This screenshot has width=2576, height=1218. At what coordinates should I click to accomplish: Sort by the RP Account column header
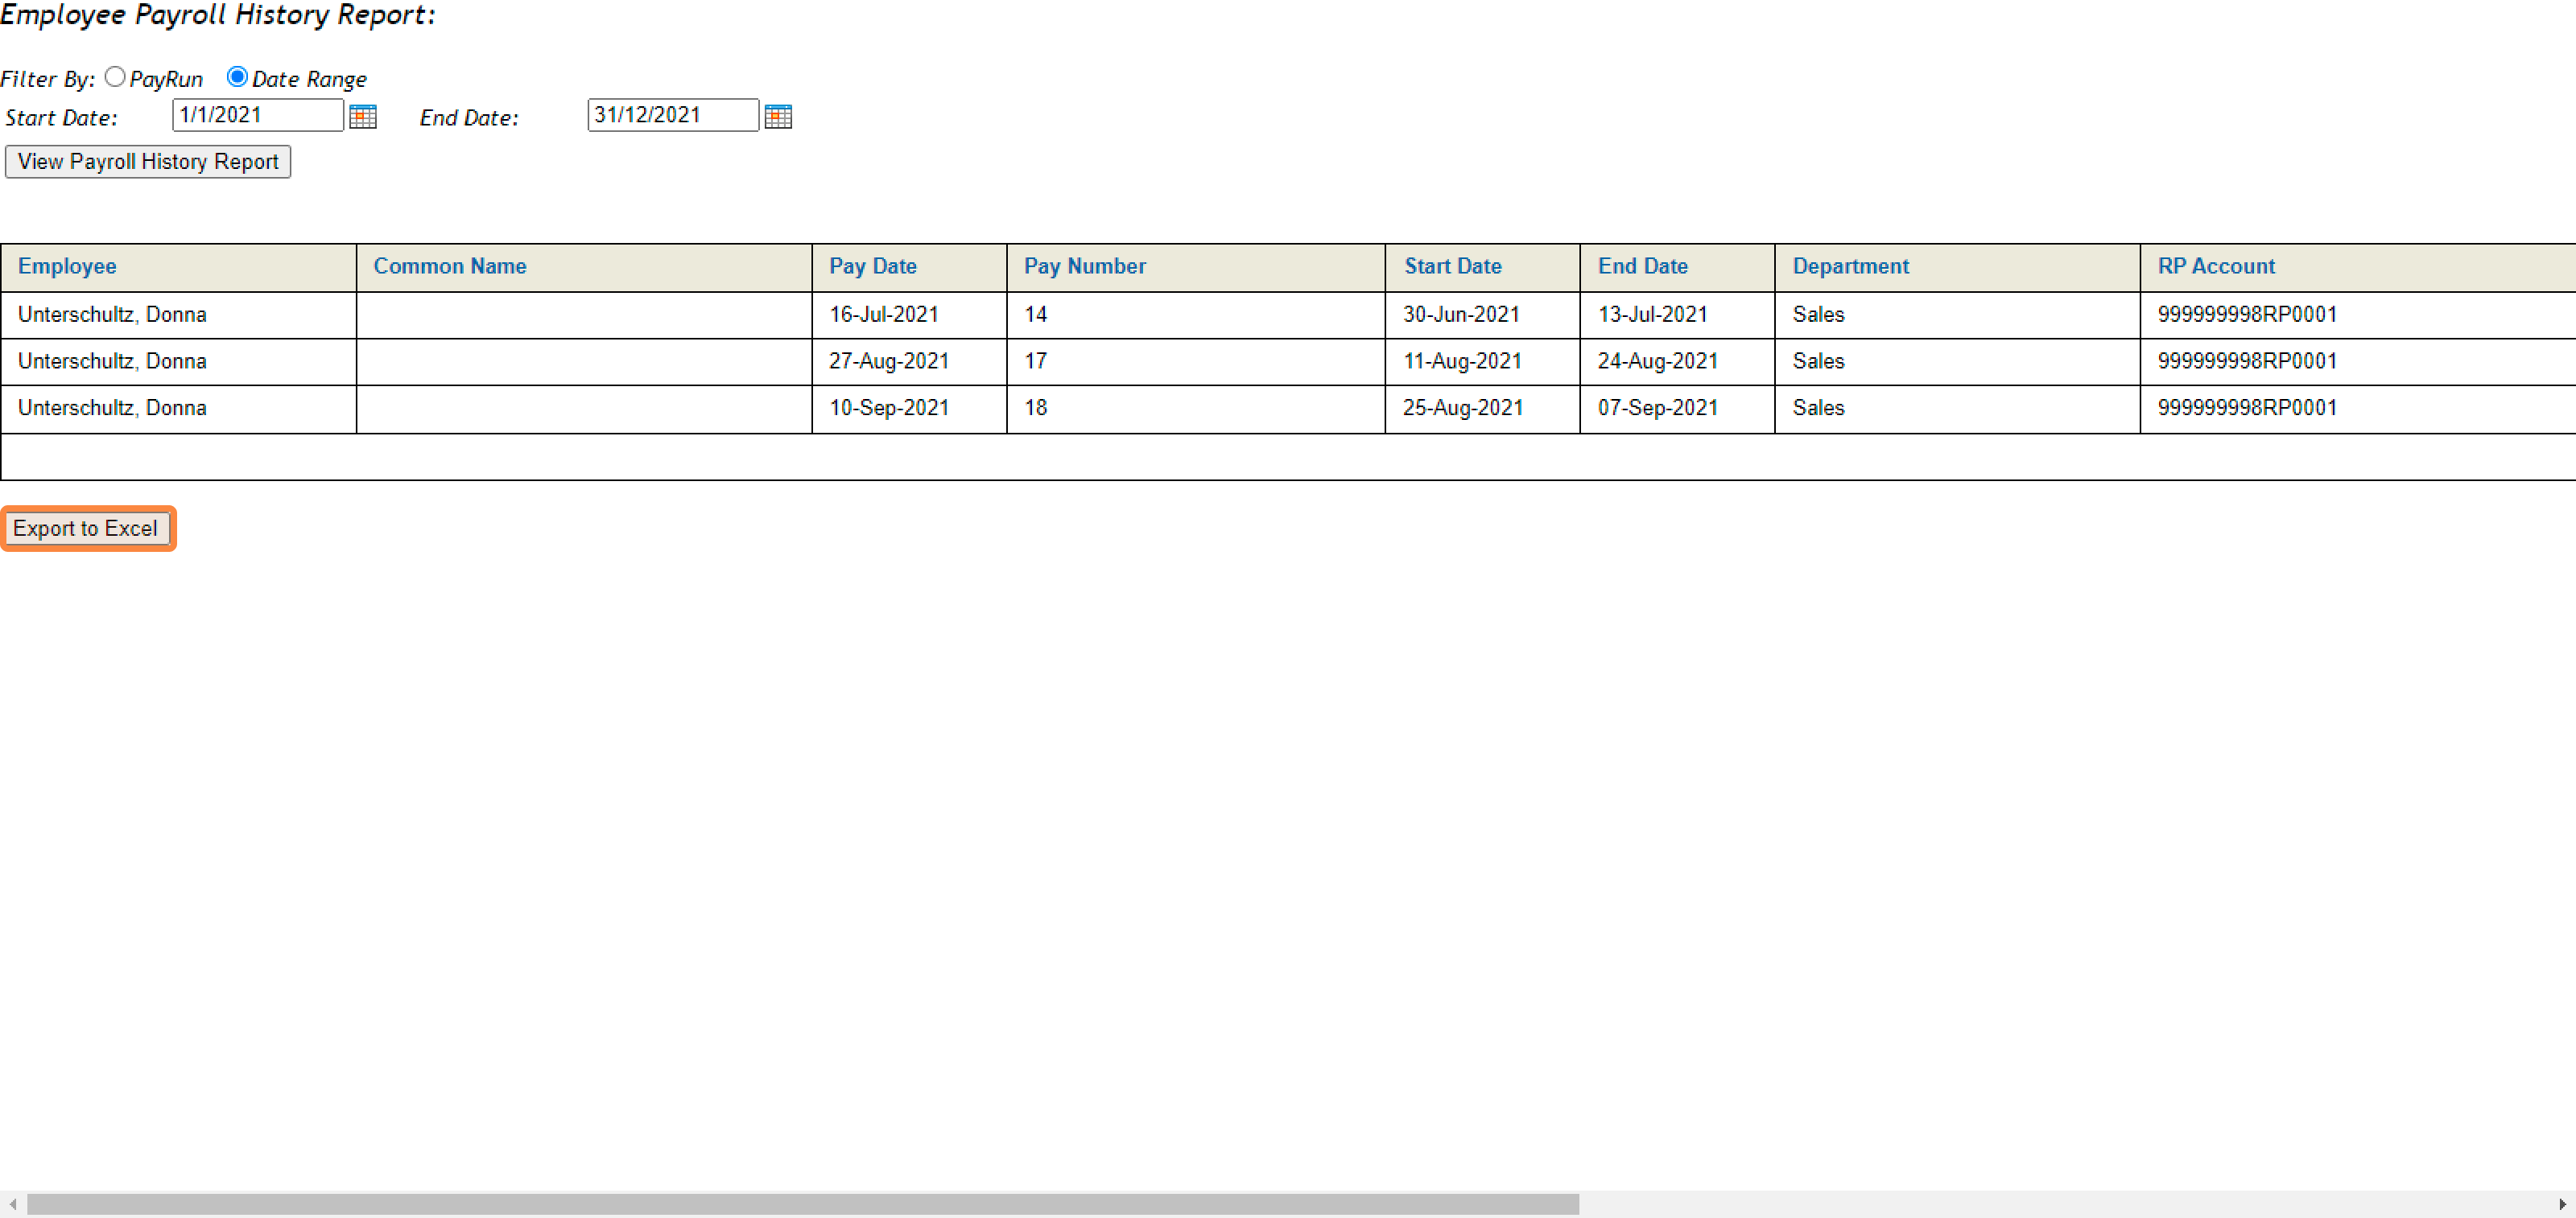tap(2216, 265)
